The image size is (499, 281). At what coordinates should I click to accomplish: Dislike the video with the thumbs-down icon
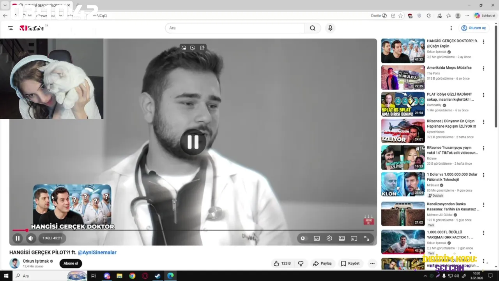tap(301, 263)
